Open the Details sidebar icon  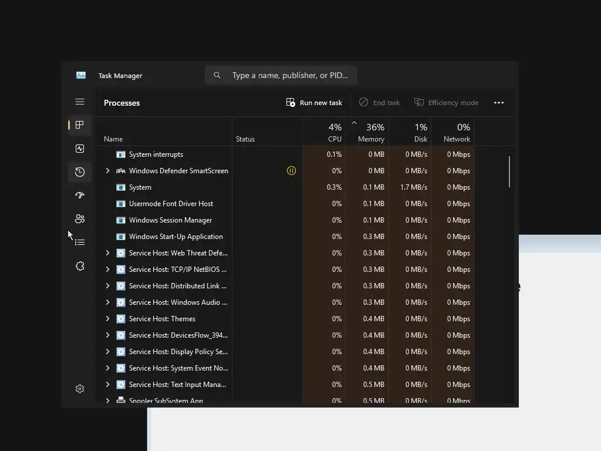pos(80,243)
